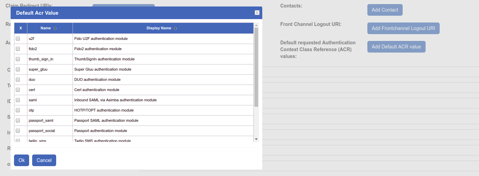
Task: Click Cancel in the dialog
Action: coord(44,160)
